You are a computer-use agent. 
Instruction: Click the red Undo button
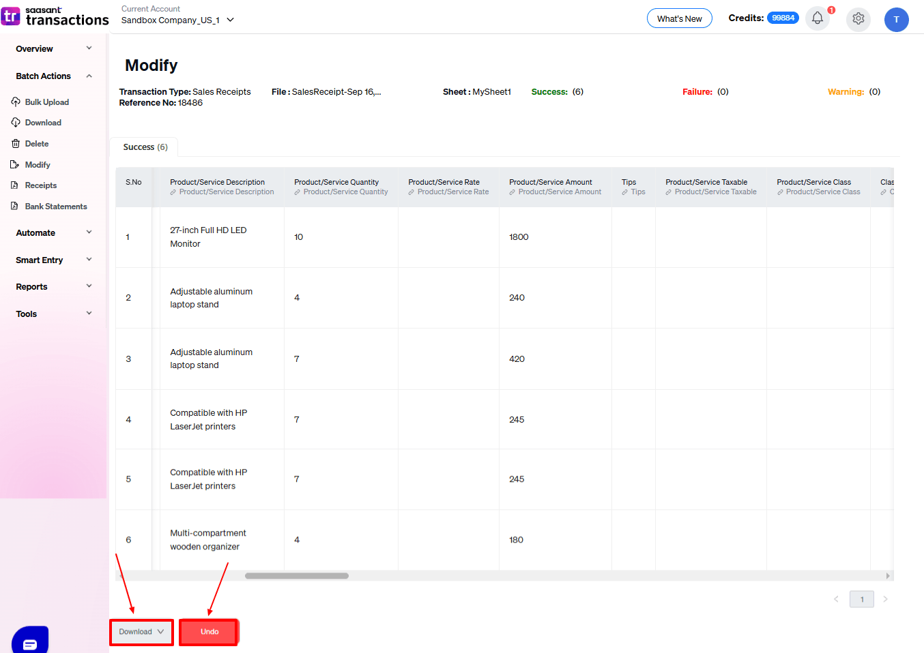(x=209, y=632)
